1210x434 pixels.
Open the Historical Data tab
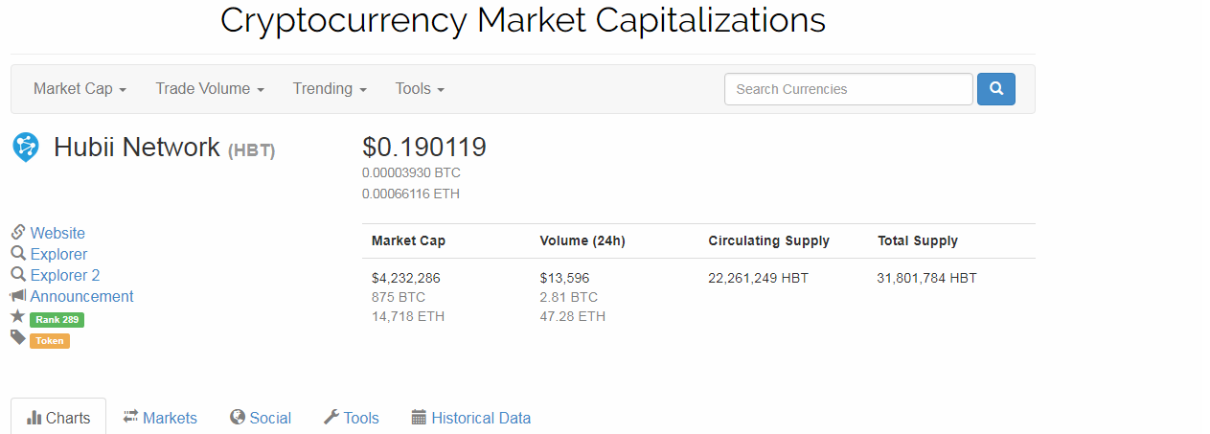(x=470, y=418)
